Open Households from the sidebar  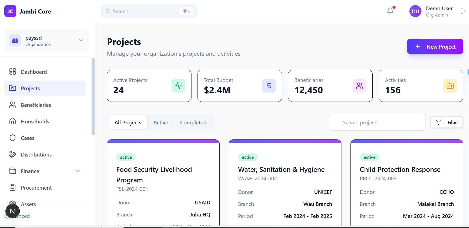click(x=35, y=122)
